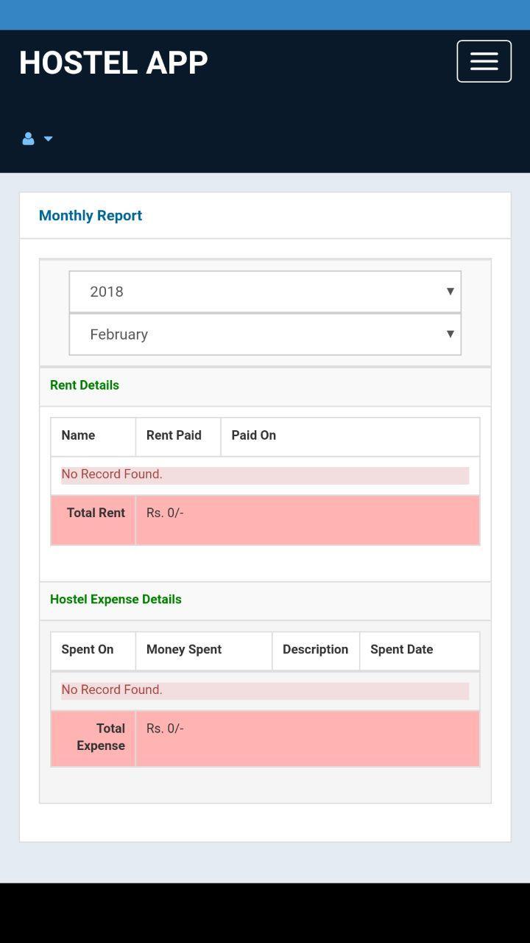Viewport: 530px width, 943px height.
Task: Select the Rs. 0/- total rent value
Action: [165, 513]
